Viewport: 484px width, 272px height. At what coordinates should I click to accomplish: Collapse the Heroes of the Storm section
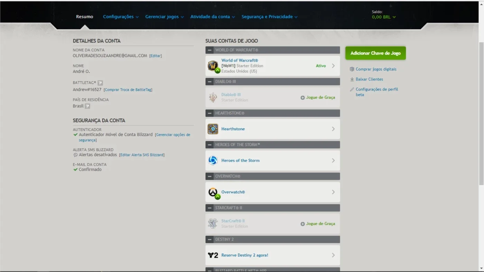[210, 145]
